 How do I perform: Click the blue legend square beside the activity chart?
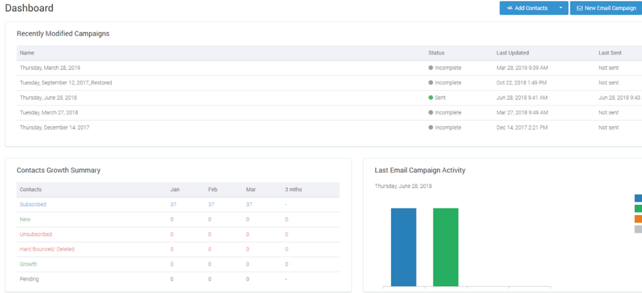click(x=638, y=198)
